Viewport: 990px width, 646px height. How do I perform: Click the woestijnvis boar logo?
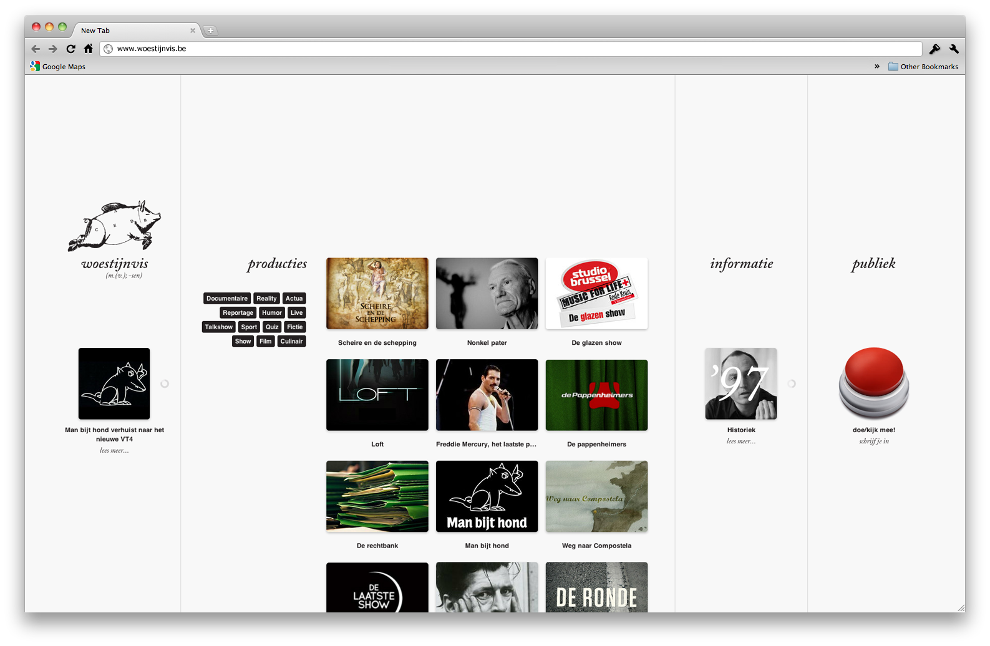click(115, 226)
